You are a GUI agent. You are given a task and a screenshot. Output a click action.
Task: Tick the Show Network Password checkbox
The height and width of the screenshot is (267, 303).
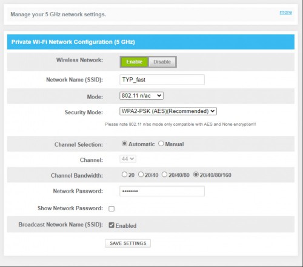click(x=112, y=208)
